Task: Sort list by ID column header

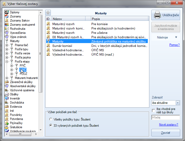Action: click(49, 19)
